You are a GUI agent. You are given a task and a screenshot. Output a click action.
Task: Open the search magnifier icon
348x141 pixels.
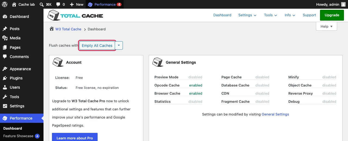[x=42, y=4]
